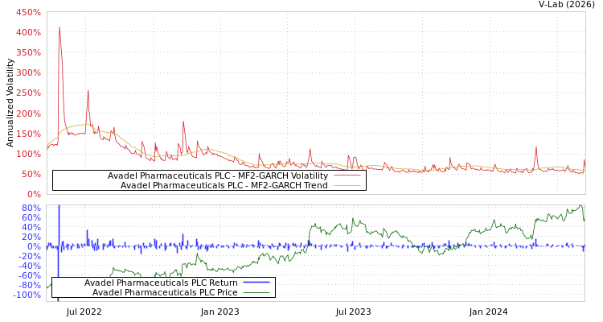Click the highest red volatility spike peak

pos(59,28)
